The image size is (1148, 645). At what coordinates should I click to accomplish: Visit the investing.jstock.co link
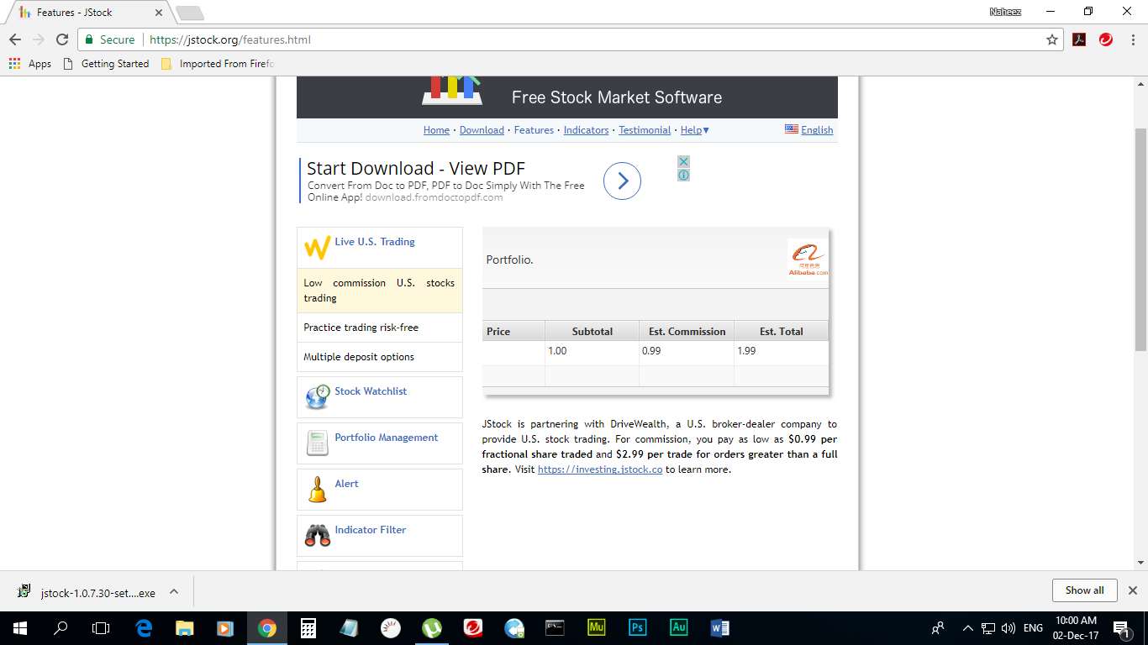tap(600, 469)
